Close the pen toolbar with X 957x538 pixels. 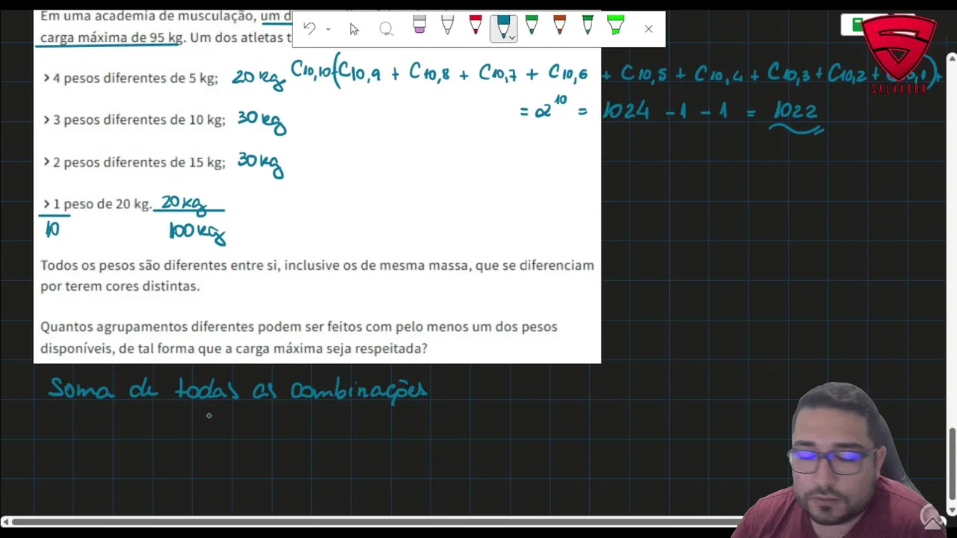[648, 29]
